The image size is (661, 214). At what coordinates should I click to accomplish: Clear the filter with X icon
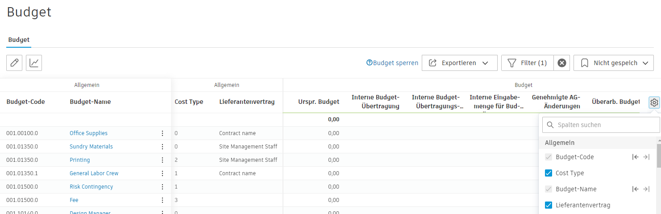click(x=562, y=63)
